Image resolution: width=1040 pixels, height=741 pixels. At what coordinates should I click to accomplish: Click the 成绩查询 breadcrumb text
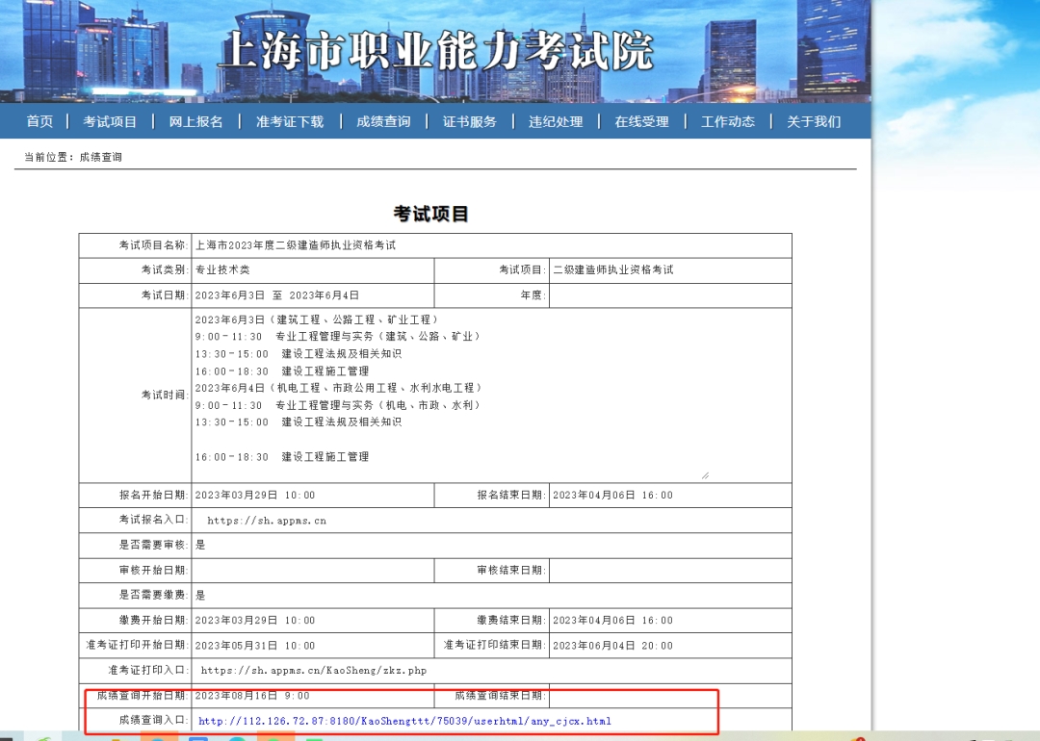click(x=101, y=157)
